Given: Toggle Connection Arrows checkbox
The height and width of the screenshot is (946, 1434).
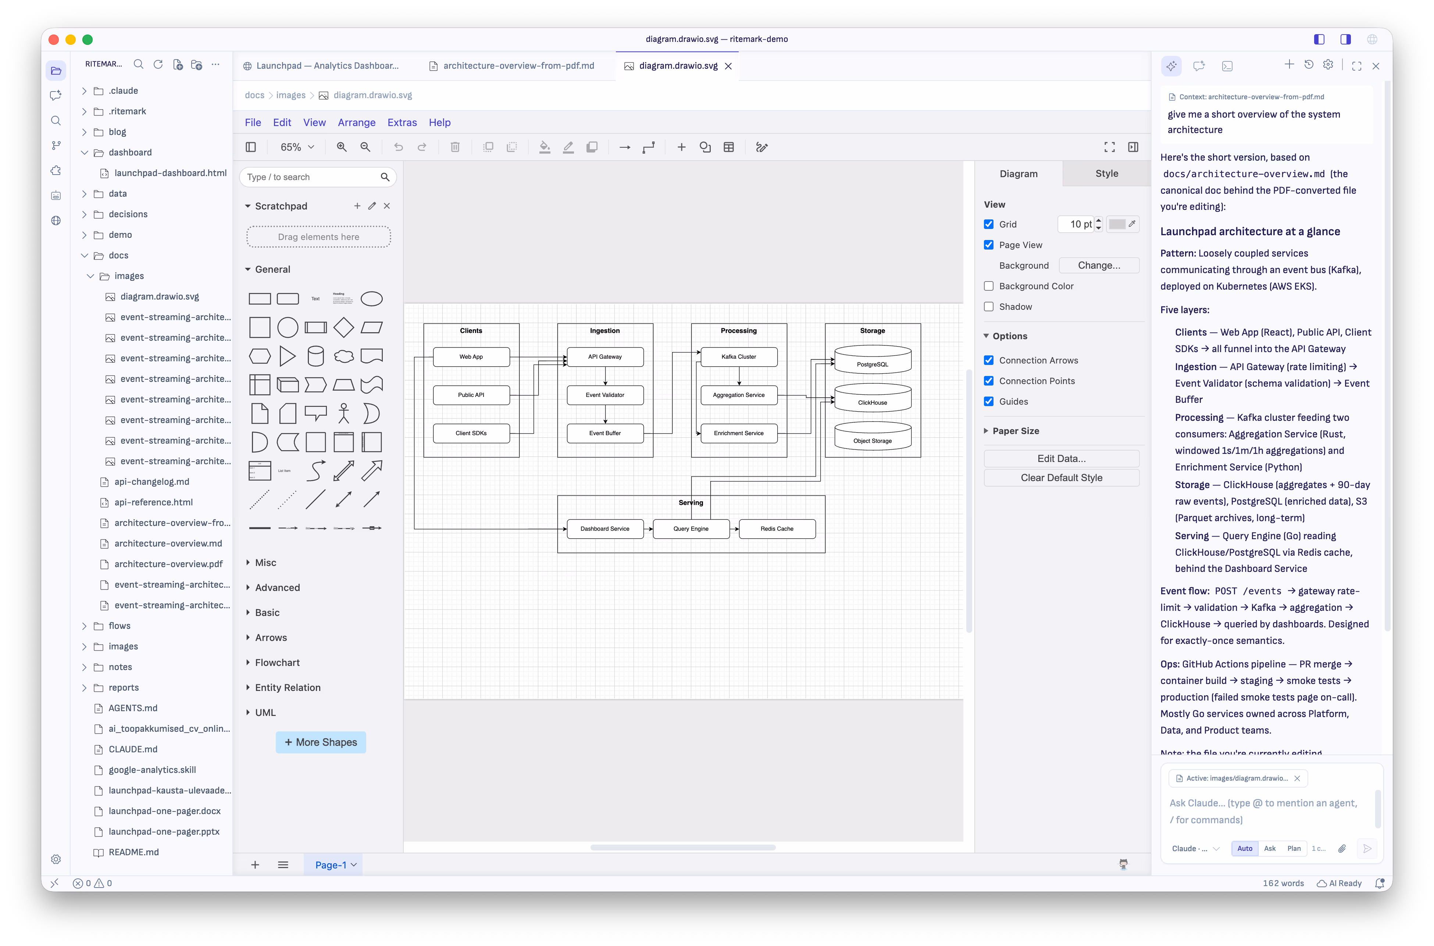Looking at the screenshot, I should click(x=989, y=360).
